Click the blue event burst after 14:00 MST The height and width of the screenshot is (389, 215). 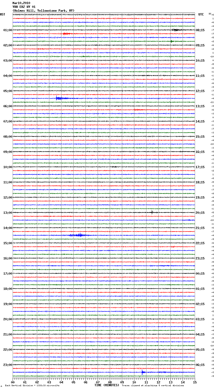79,235
